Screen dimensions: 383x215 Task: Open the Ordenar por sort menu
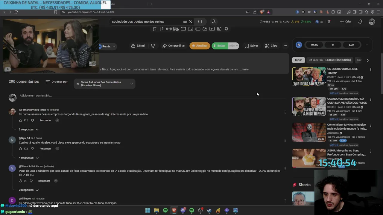click(x=57, y=82)
